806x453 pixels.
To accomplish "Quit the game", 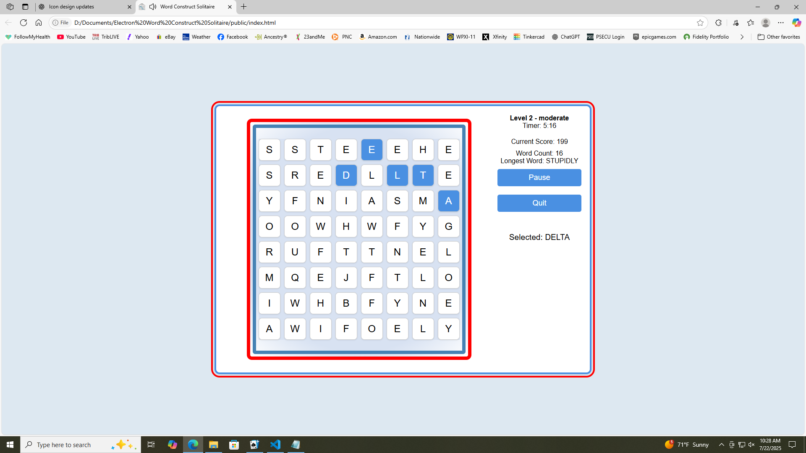I will (x=539, y=203).
